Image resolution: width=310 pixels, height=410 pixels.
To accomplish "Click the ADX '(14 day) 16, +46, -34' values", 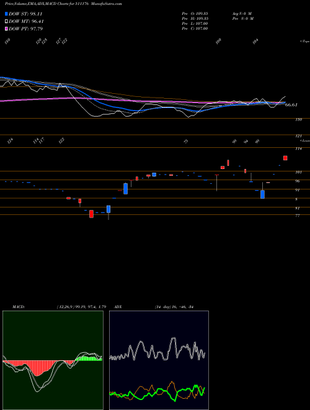I will [174, 307].
